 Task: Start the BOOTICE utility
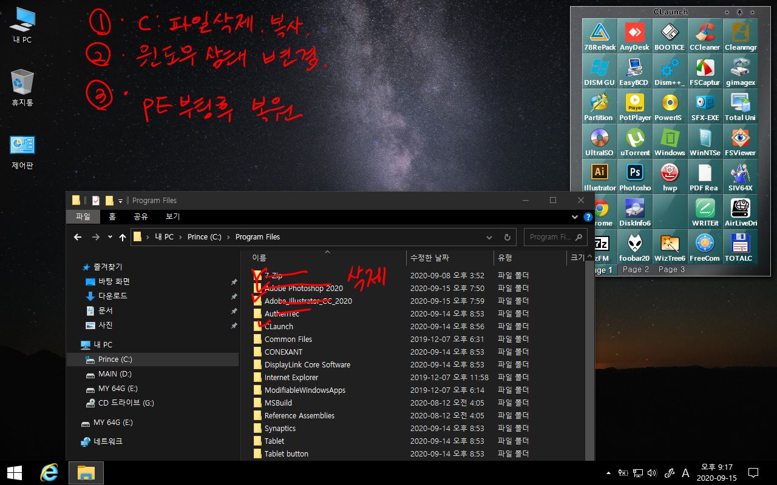click(x=670, y=36)
